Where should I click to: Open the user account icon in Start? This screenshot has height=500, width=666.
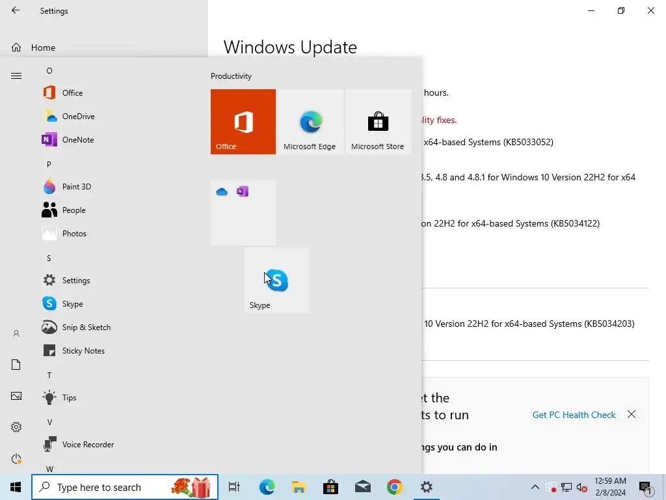(x=16, y=333)
